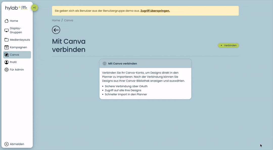Click the Mit Canva verbinden card header
Screen dimensions: 273x150
(123, 63)
